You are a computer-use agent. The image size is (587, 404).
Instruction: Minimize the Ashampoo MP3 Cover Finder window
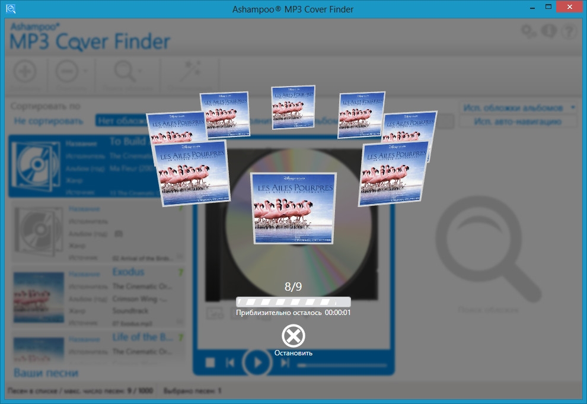point(532,8)
